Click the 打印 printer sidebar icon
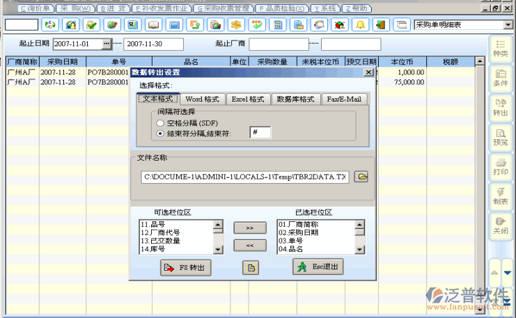The width and height of the screenshot is (516, 318). (500, 166)
